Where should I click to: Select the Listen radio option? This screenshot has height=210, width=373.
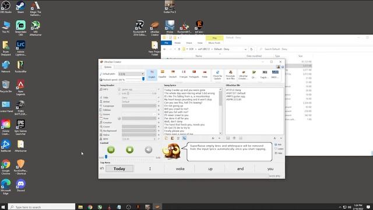[x=279, y=149]
